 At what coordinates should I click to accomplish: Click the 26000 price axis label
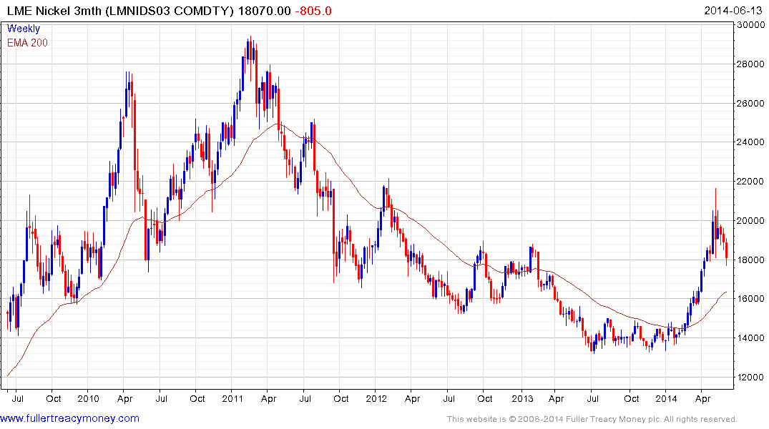pyautogui.click(x=750, y=104)
